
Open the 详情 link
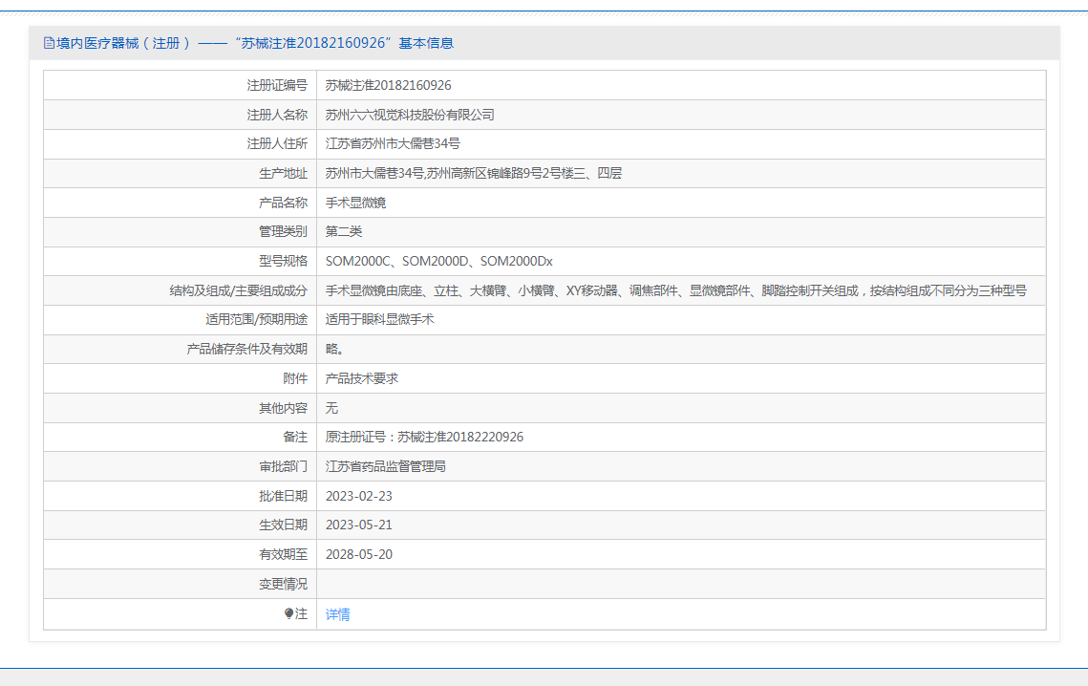338,614
